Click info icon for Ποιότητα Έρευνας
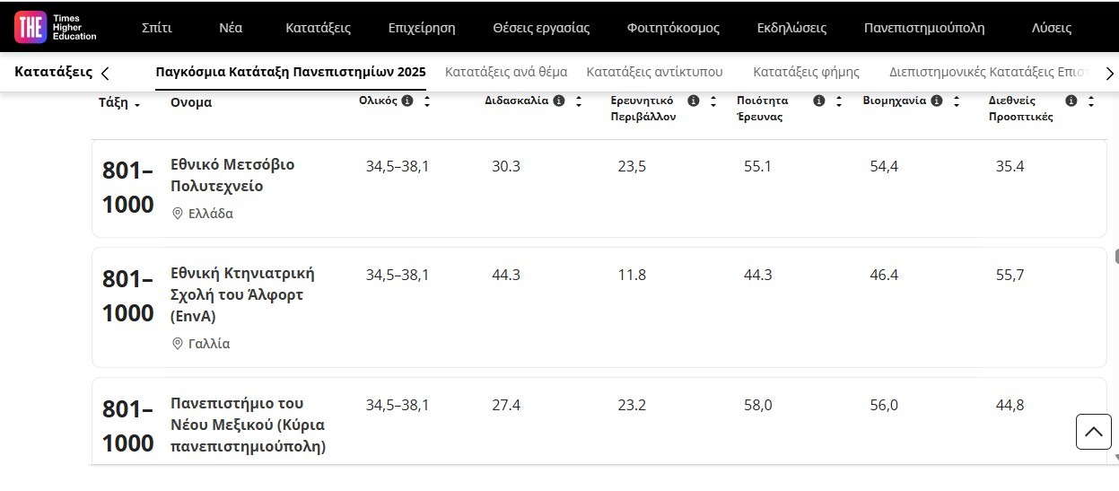Screen dimensions: 1119x491 pyautogui.click(x=818, y=101)
